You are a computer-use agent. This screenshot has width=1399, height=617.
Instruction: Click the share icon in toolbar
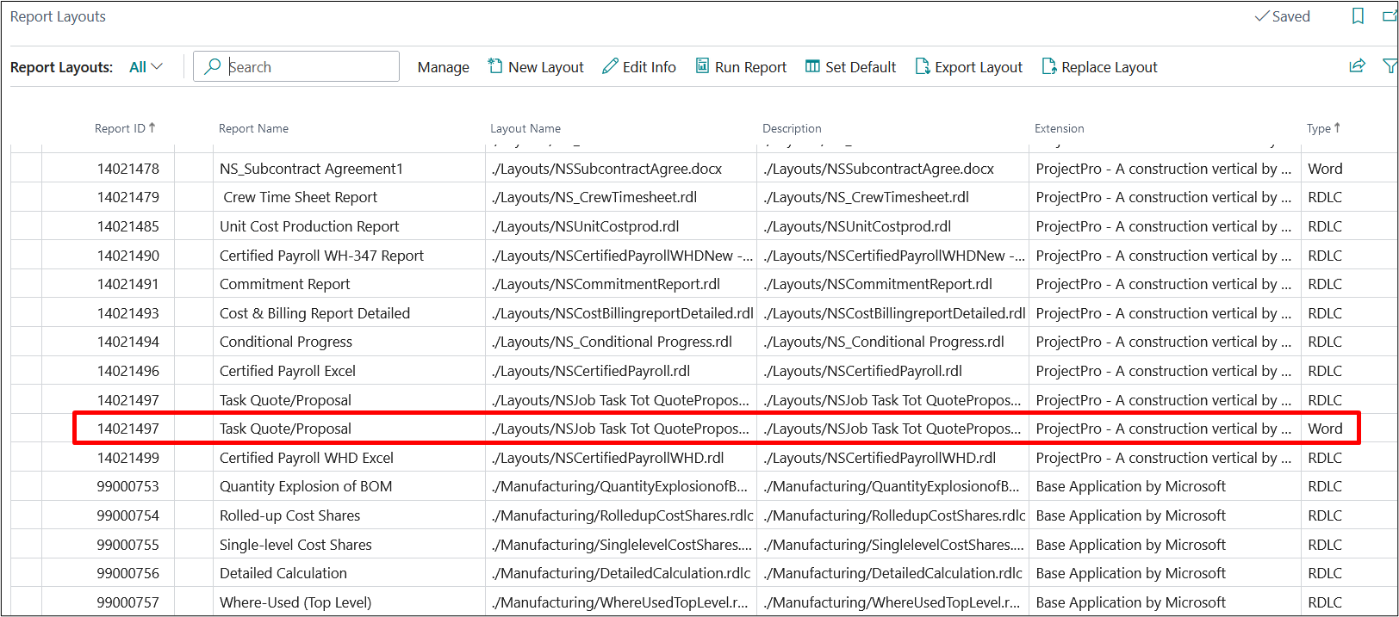pos(1357,66)
